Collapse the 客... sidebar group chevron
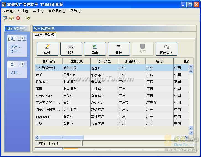Screen dimensions: 201x157 [x=22, y=38]
